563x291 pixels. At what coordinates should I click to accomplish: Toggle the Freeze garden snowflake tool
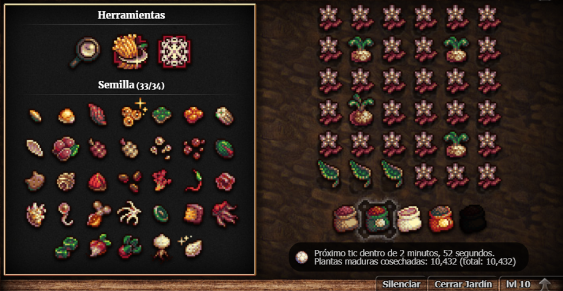point(174,52)
